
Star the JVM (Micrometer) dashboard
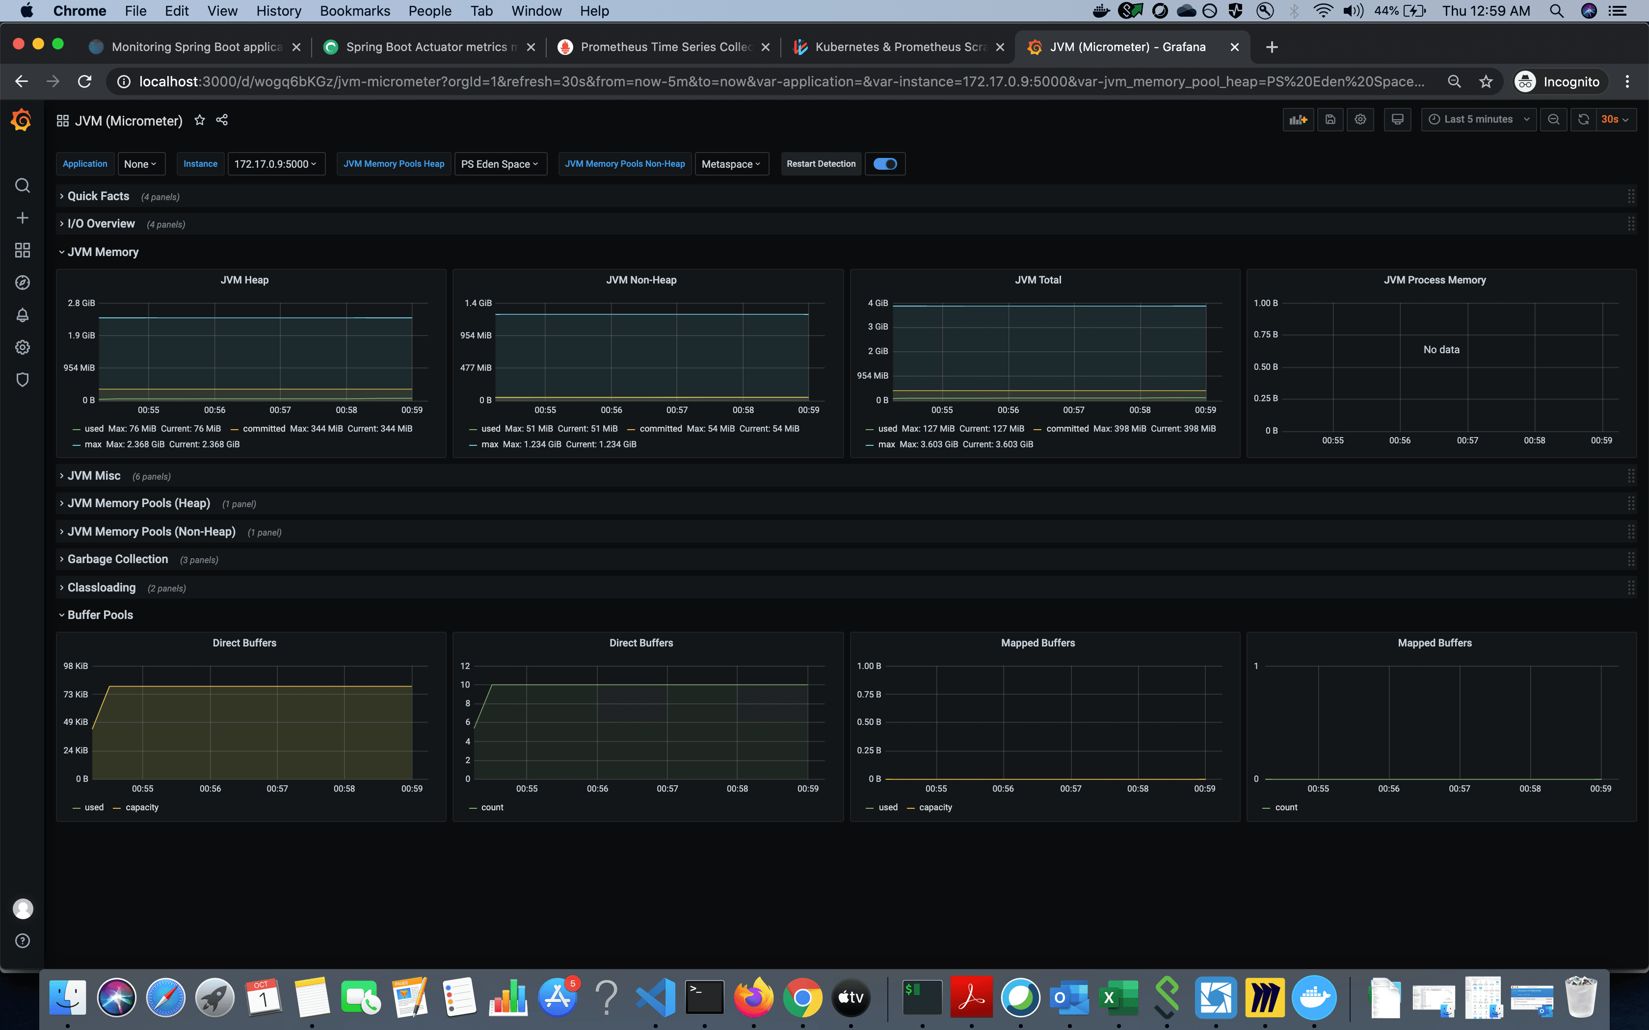coord(200,120)
